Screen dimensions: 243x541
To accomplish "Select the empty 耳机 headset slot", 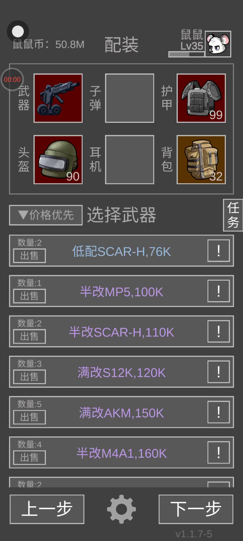I will click(x=130, y=160).
